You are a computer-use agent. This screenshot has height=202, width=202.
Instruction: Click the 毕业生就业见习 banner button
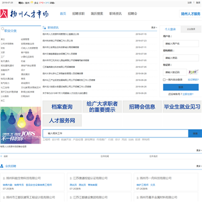[182, 107]
